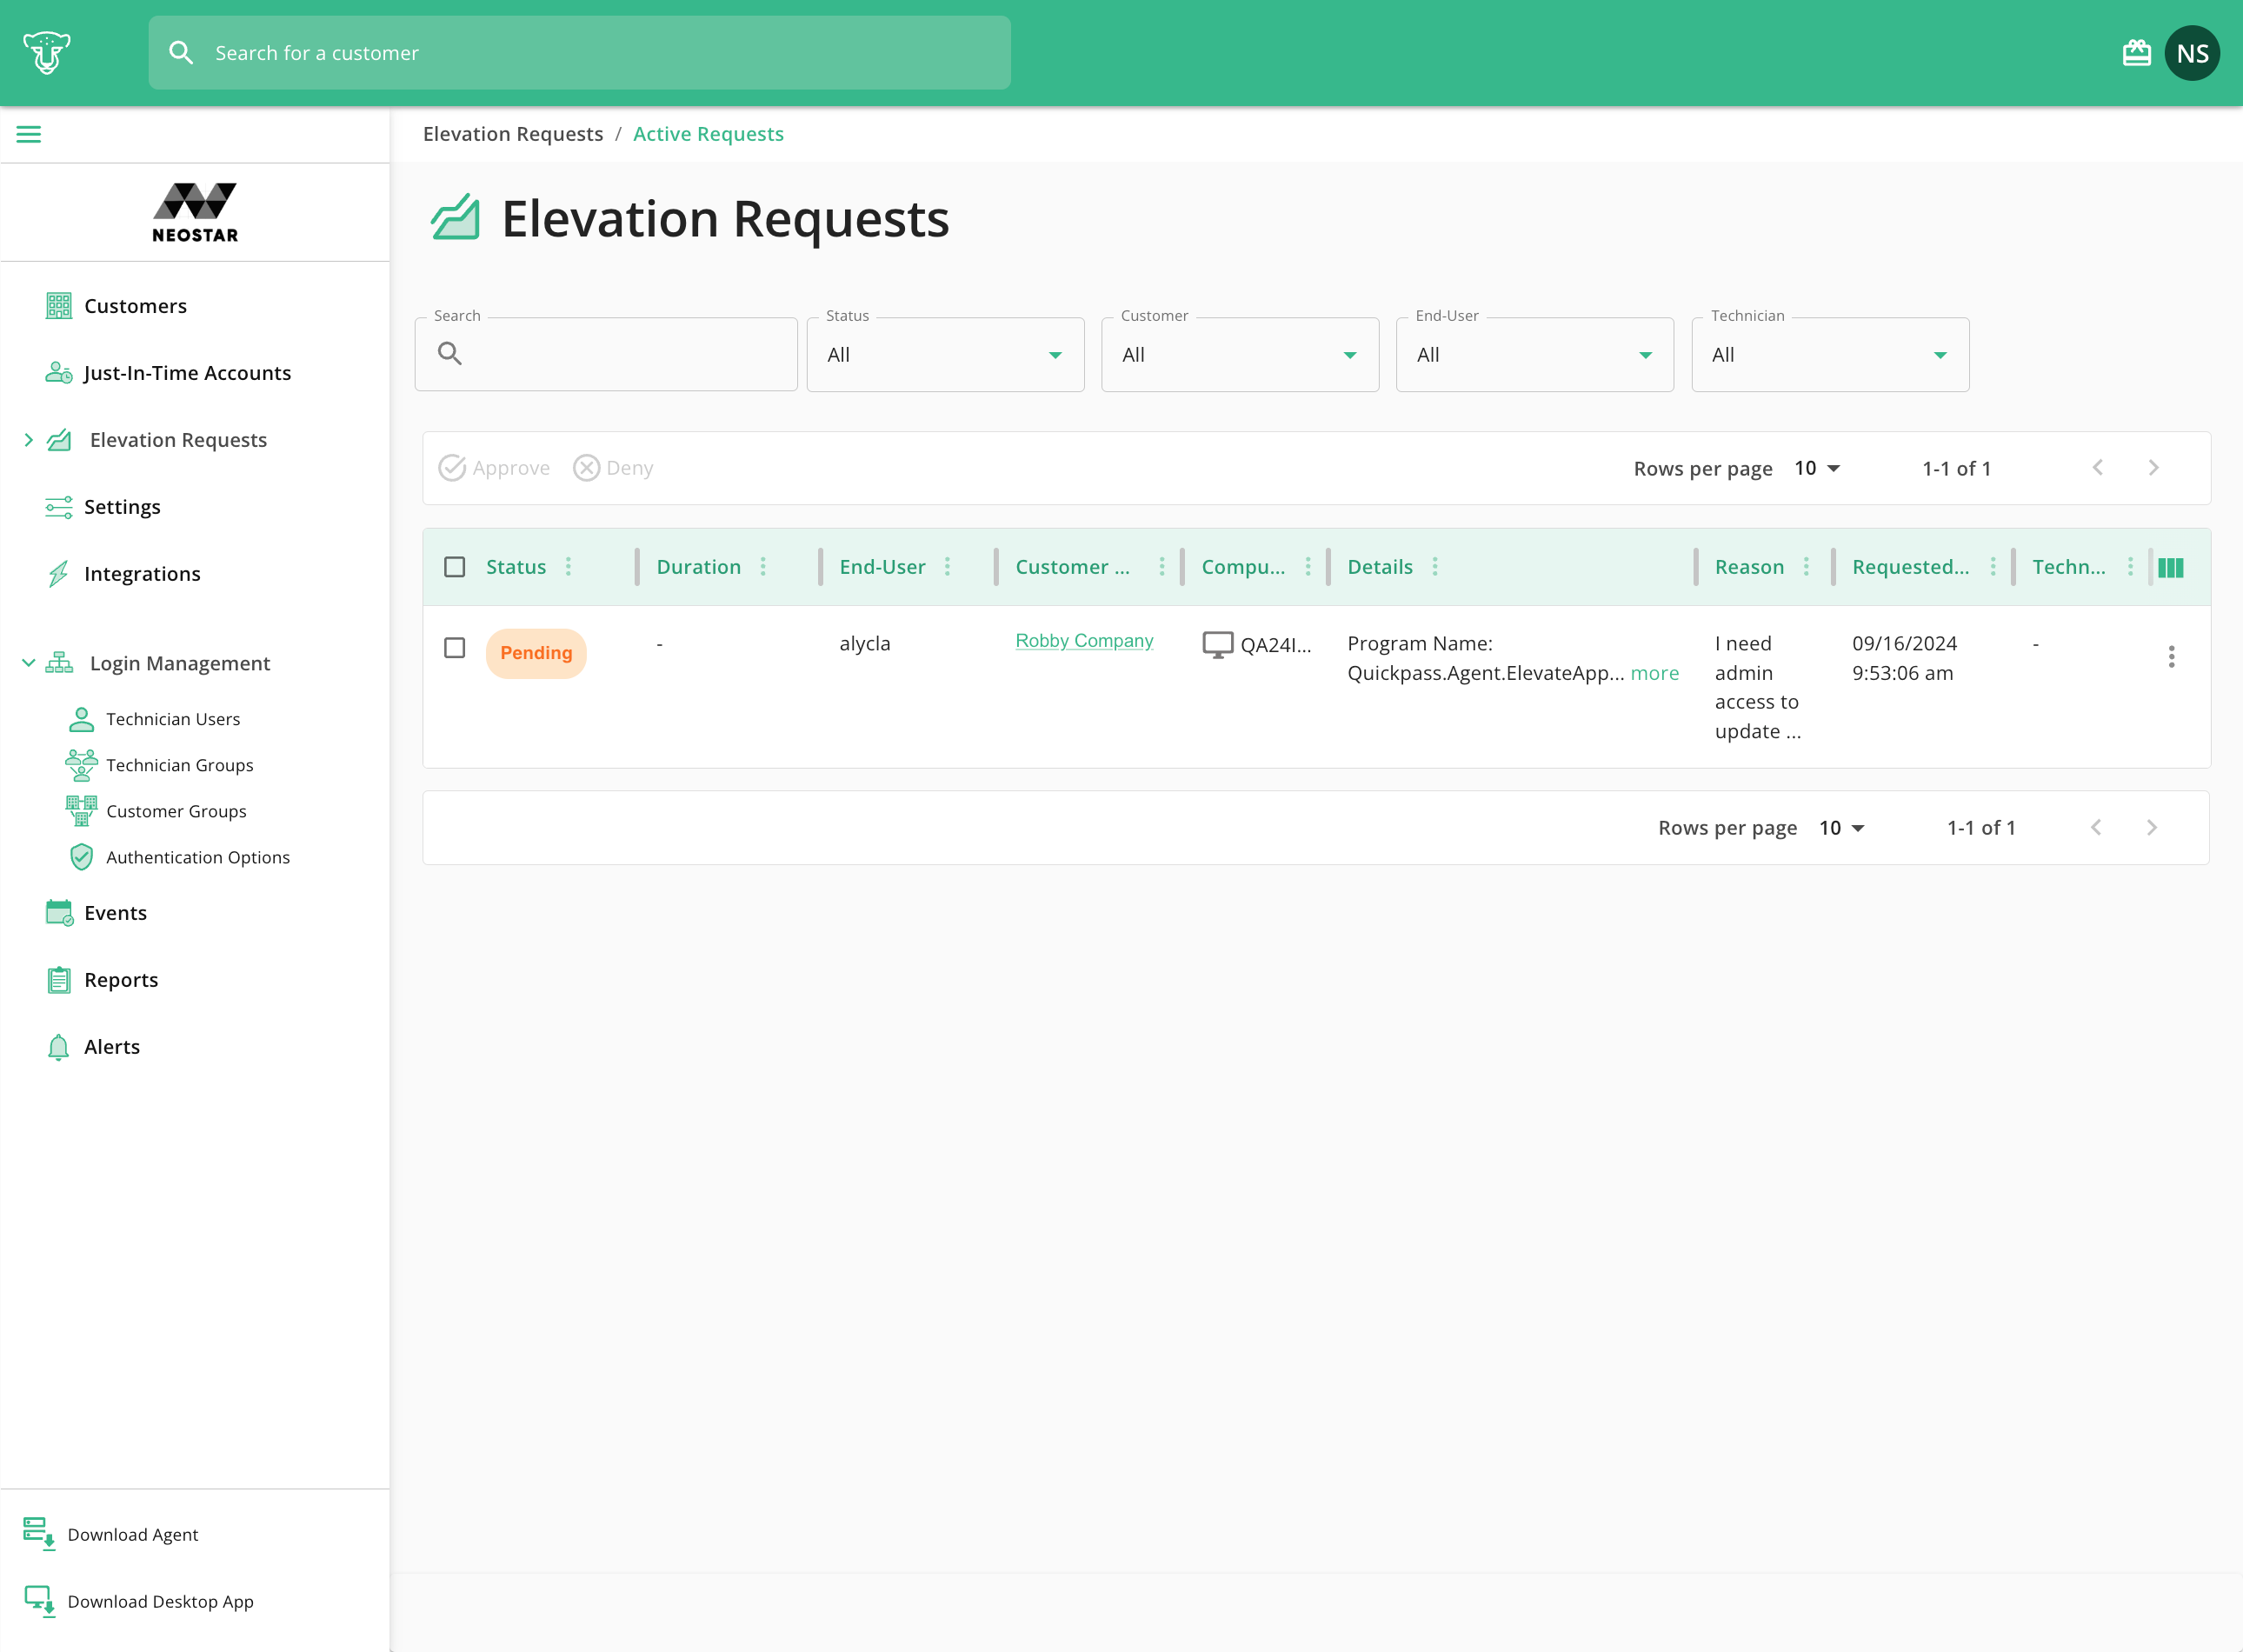Click the Alerts bell icon

(x=59, y=1047)
